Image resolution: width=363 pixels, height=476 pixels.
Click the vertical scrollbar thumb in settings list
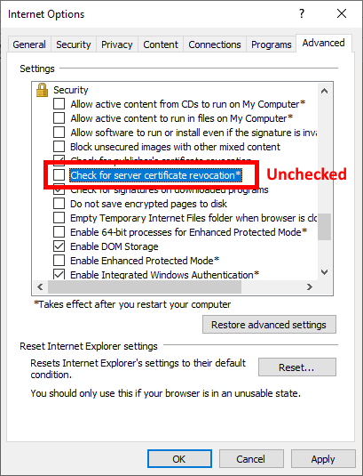(x=324, y=227)
